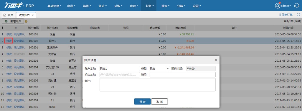Click the refresh icon near 同步订单
The width and height of the screenshot is (302, 111).
coord(298,15)
